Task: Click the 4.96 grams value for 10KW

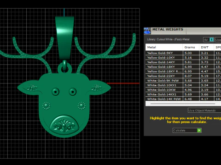Action: (188, 90)
